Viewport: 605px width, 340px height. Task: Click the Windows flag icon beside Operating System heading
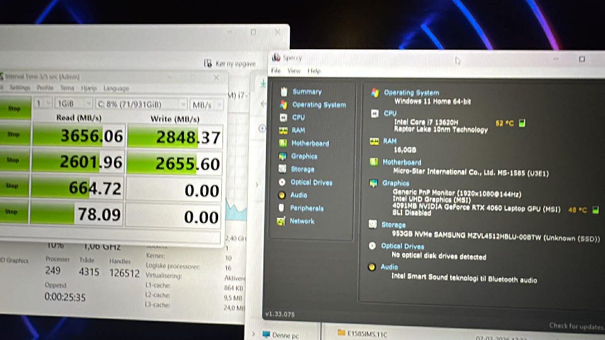(375, 93)
